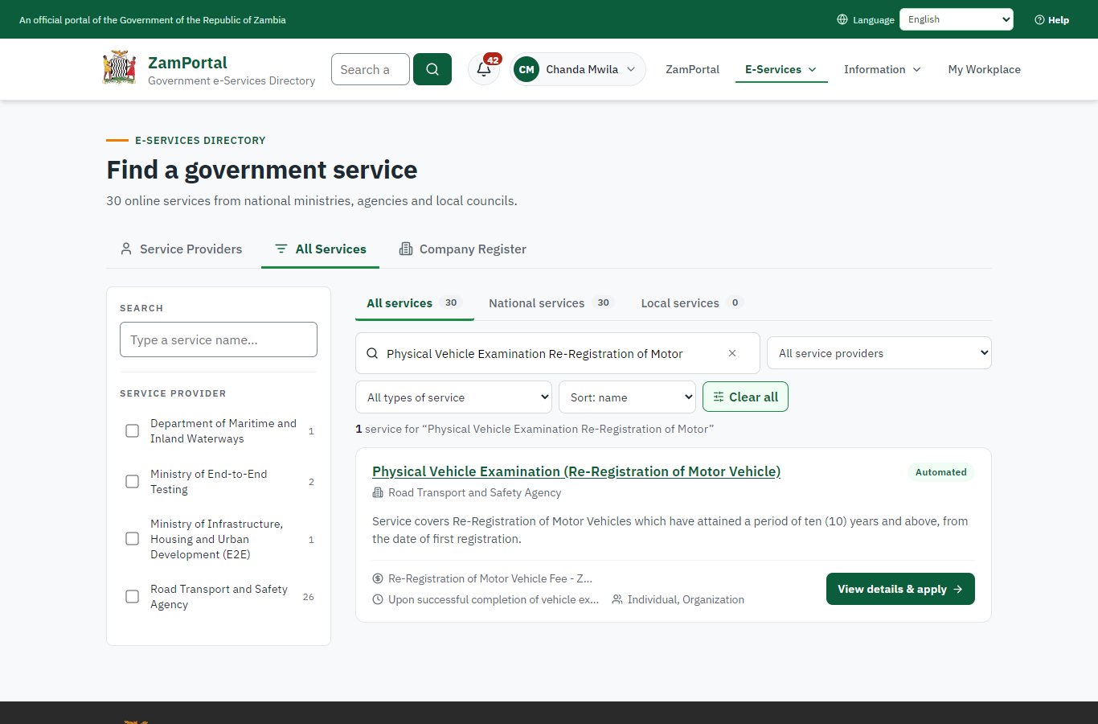The width and height of the screenshot is (1098, 724).
Task: Click Clear all filters button
Action: (x=745, y=397)
